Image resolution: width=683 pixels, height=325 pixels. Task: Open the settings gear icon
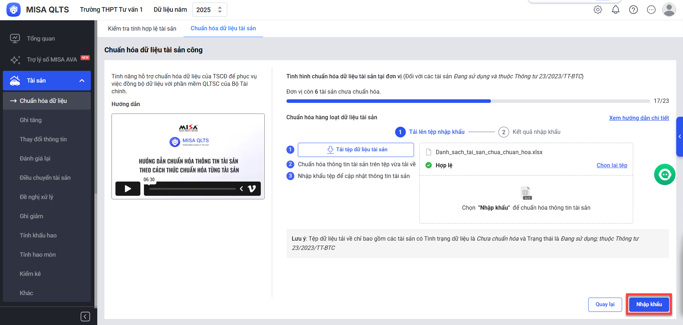point(597,10)
